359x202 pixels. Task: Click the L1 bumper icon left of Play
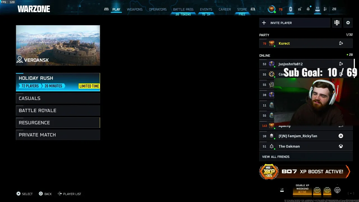(106, 9)
